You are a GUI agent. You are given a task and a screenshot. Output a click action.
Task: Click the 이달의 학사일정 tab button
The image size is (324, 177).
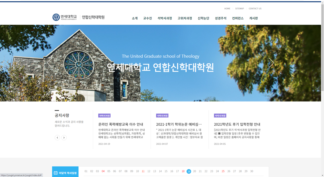(65, 172)
